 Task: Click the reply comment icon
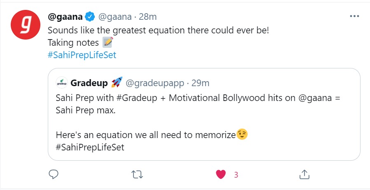[x=54, y=175]
